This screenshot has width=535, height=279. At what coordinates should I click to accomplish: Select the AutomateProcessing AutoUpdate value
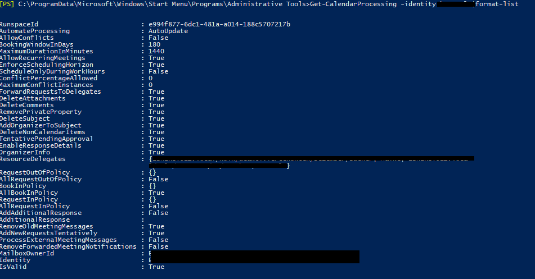coord(168,31)
